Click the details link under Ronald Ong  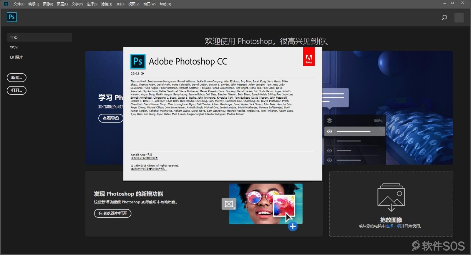pyautogui.click(x=144, y=158)
